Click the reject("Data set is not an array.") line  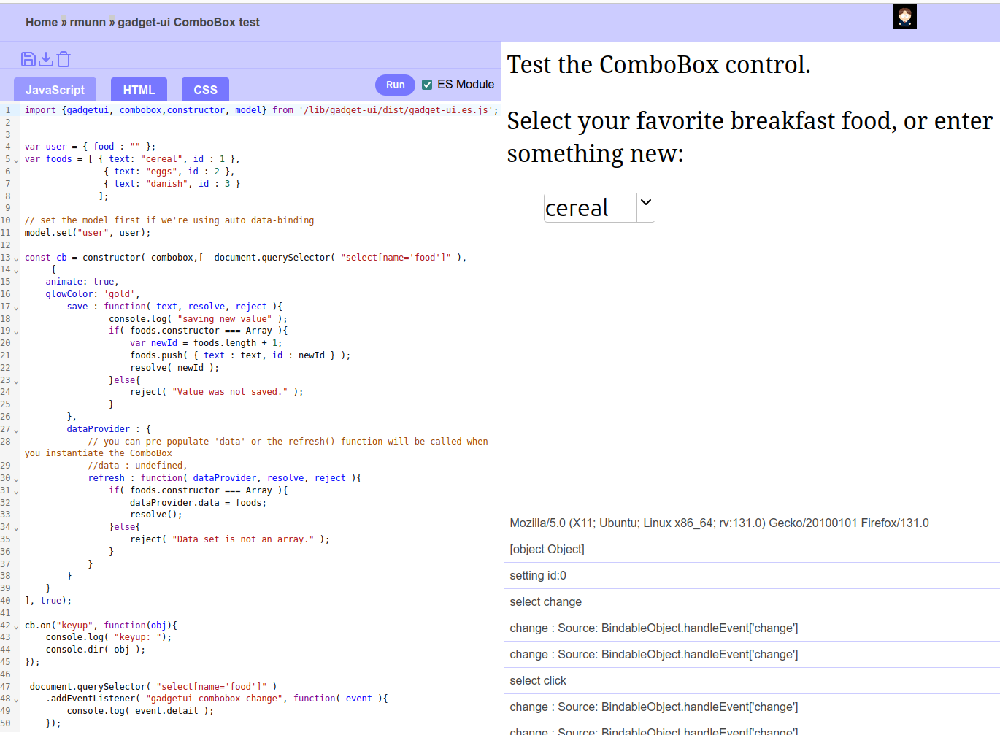tap(230, 539)
